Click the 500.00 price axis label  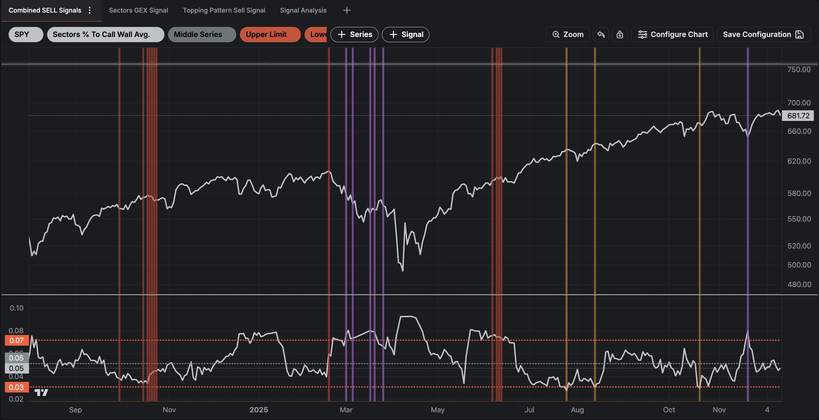pyautogui.click(x=799, y=265)
